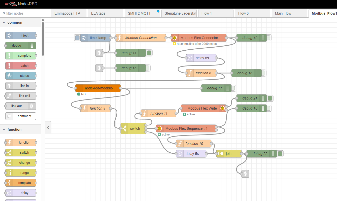Viewport: 337px width, 201px height.
Task: Pick the range node in palette
Action: tap(21, 173)
